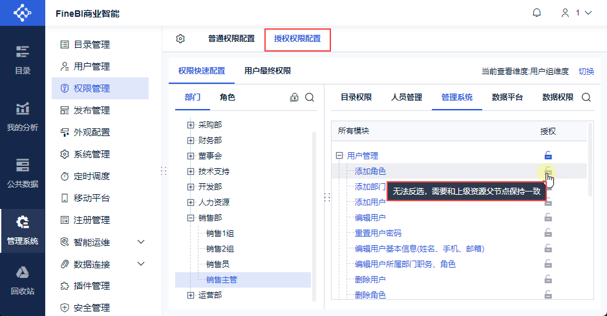607x316 pixels.
Task: Expand the 智能运维 menu chevron
Action: point(142,242)
